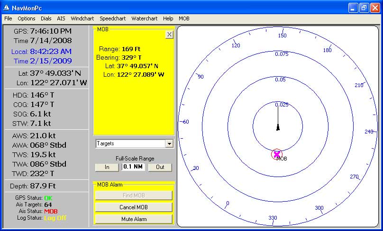The width and height of the screenshot is (383, 231).
Task: Open the File menu
Action: pyautogui.click(x=8, y=18)
